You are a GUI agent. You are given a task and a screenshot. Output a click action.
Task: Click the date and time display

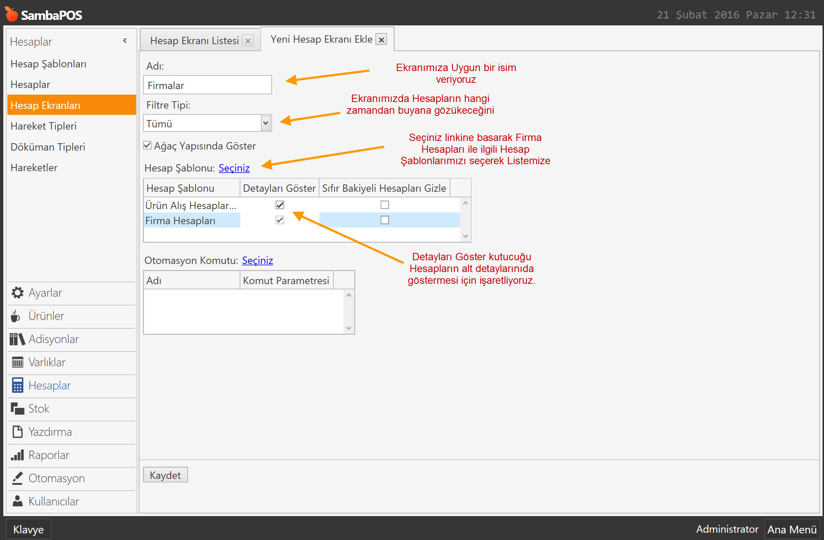point(736,15)
